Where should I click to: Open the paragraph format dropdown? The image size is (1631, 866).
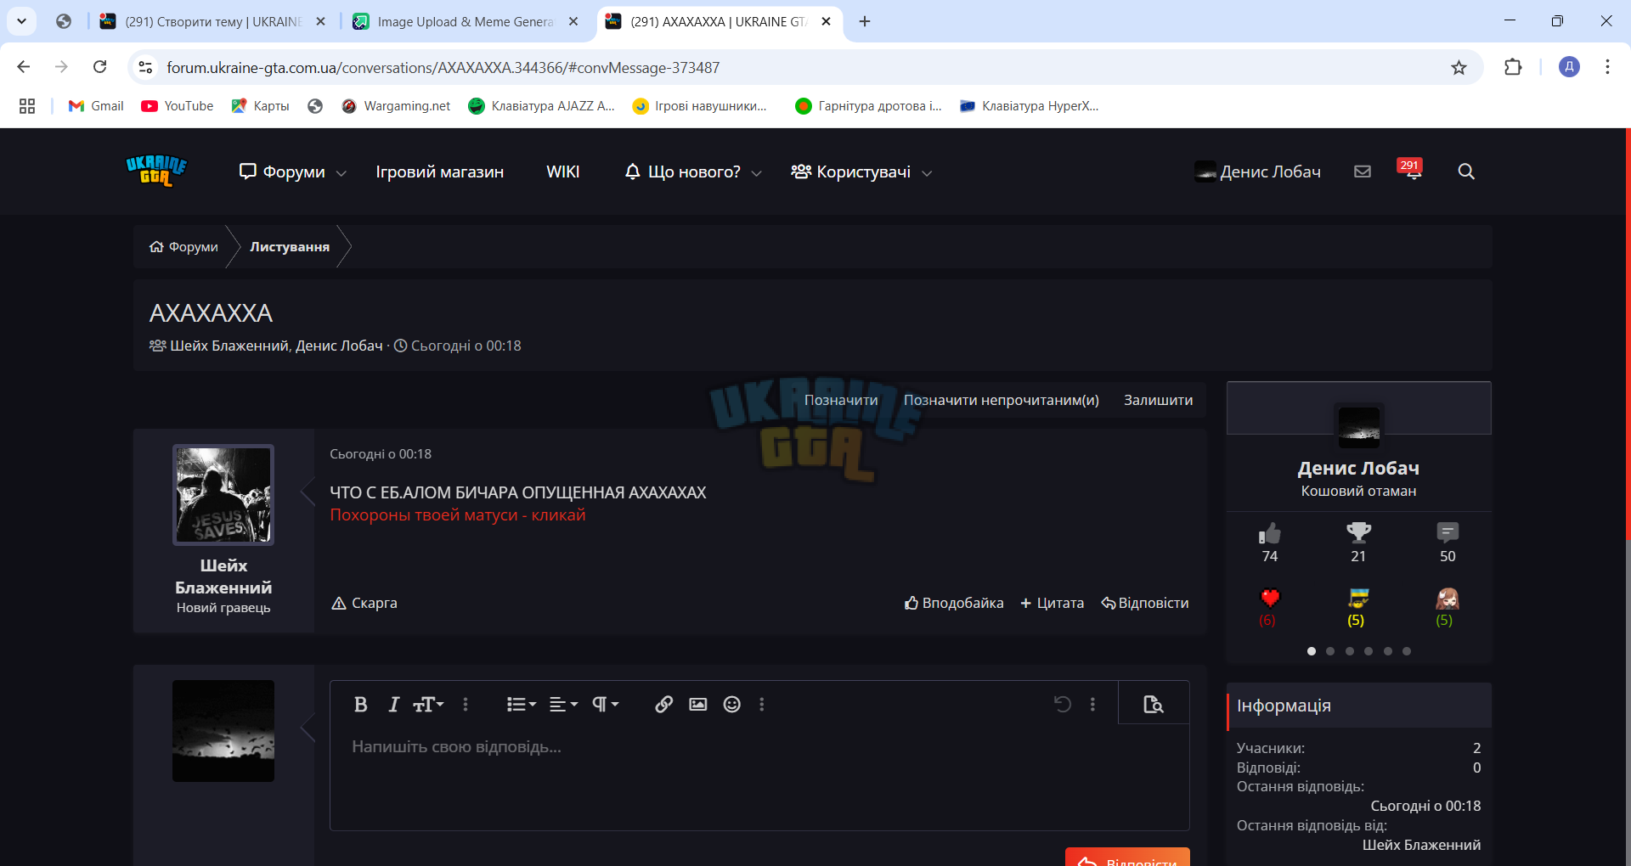tap(605, 705)
